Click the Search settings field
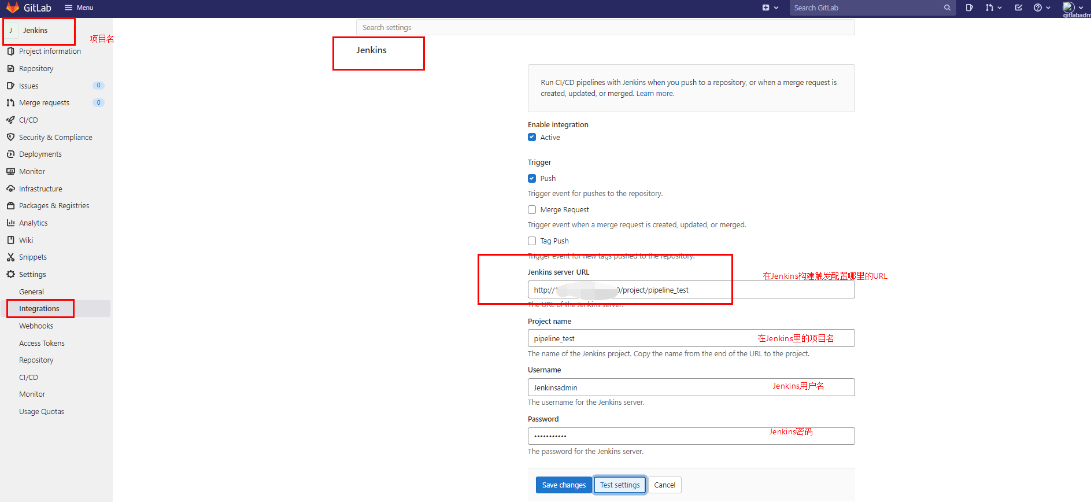Viewport: 1091px width, 502px height. click(605, 27)
